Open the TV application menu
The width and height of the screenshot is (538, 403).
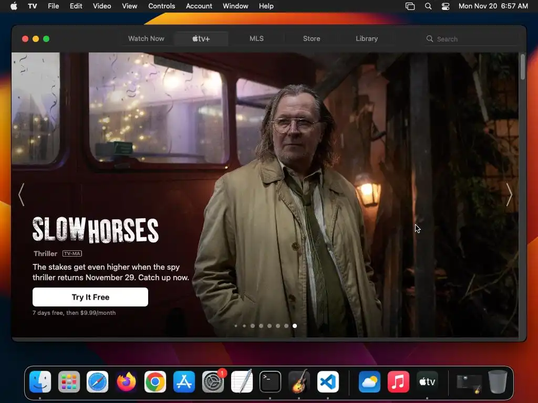pos(32,6)
